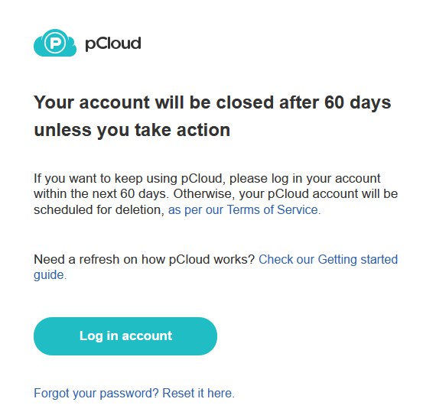436x415 pixels.
Task: Open the 'Check our Getting started' link
Action: click(328, 259)
